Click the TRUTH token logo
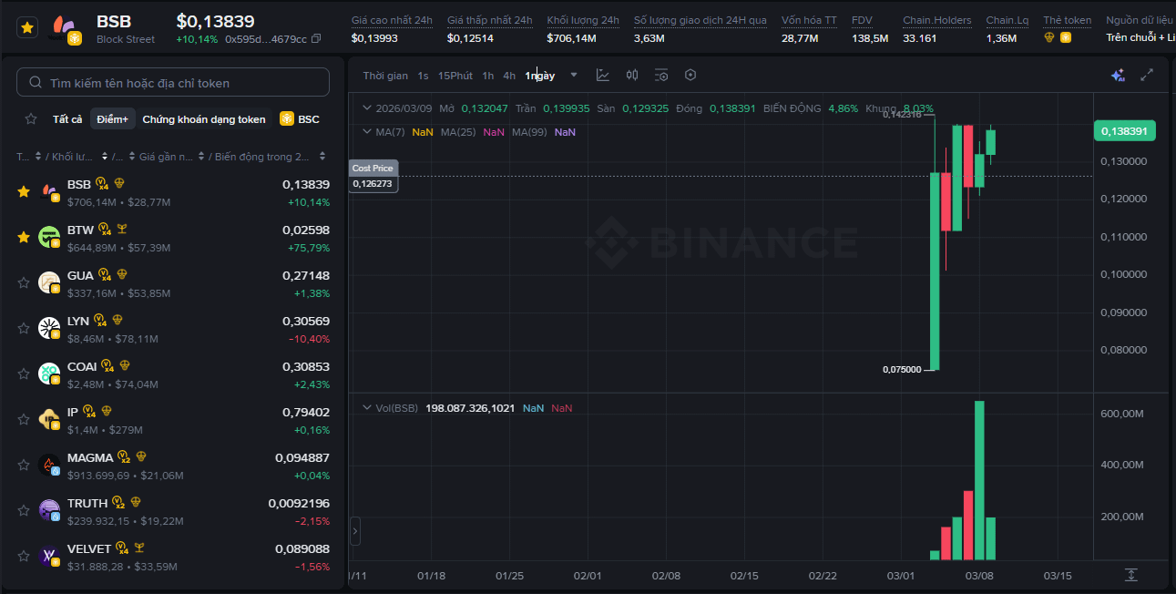The image size is (1176, 594). point(49,510)
